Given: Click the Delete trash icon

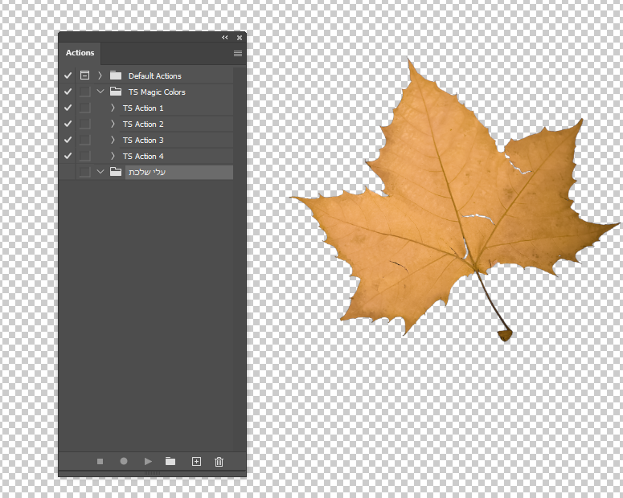Looking at the screenshot, I should [219, 461].
